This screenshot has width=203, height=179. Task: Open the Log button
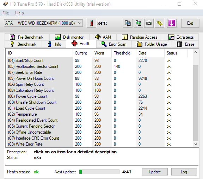[184, 172]
